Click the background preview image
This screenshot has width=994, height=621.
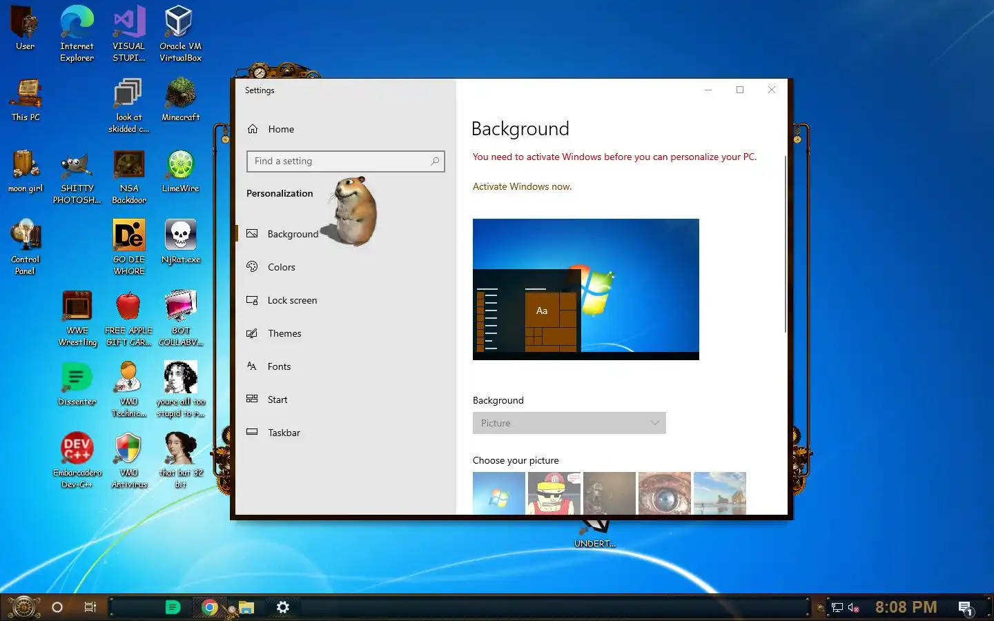click(586, 289)
